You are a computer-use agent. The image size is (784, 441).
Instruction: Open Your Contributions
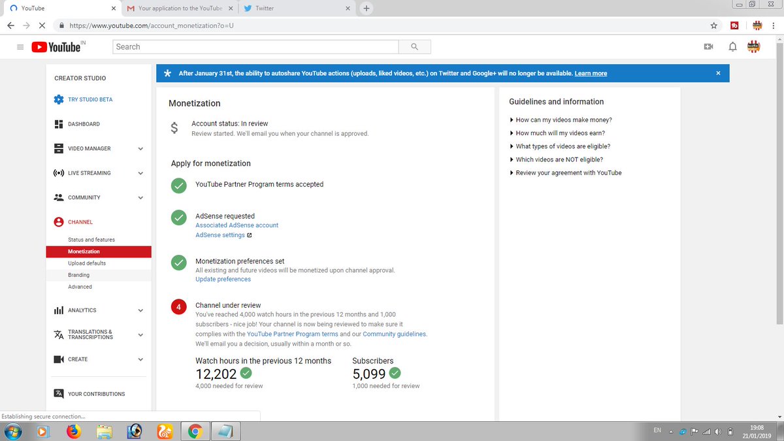point(98,394)
